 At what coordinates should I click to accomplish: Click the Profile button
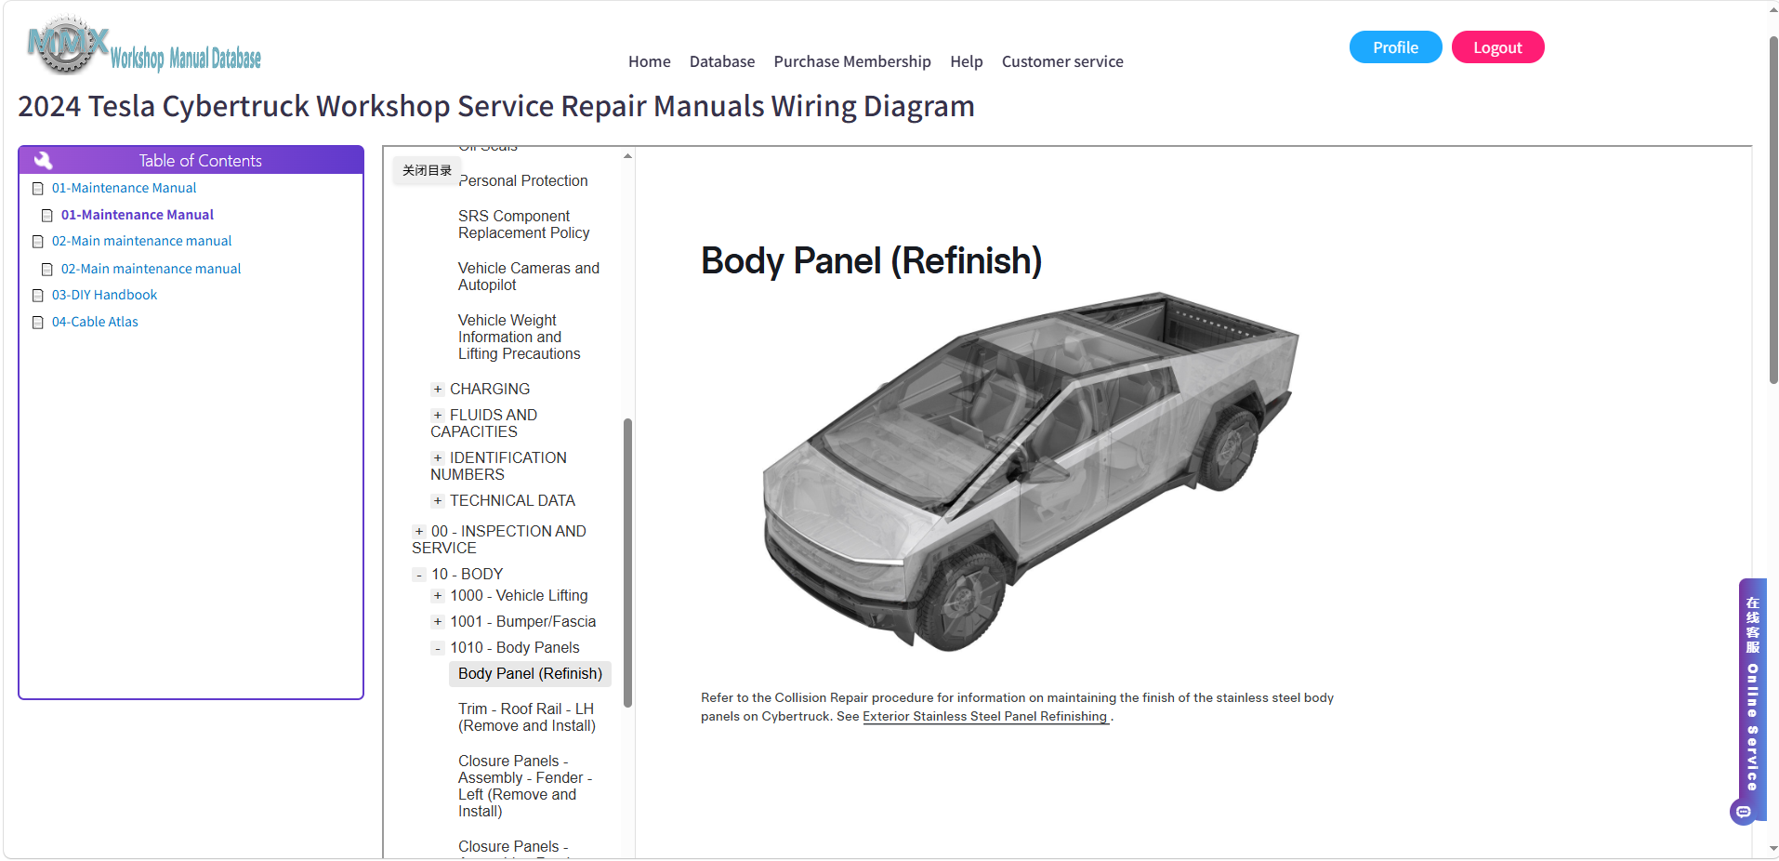coord(1395,47)
